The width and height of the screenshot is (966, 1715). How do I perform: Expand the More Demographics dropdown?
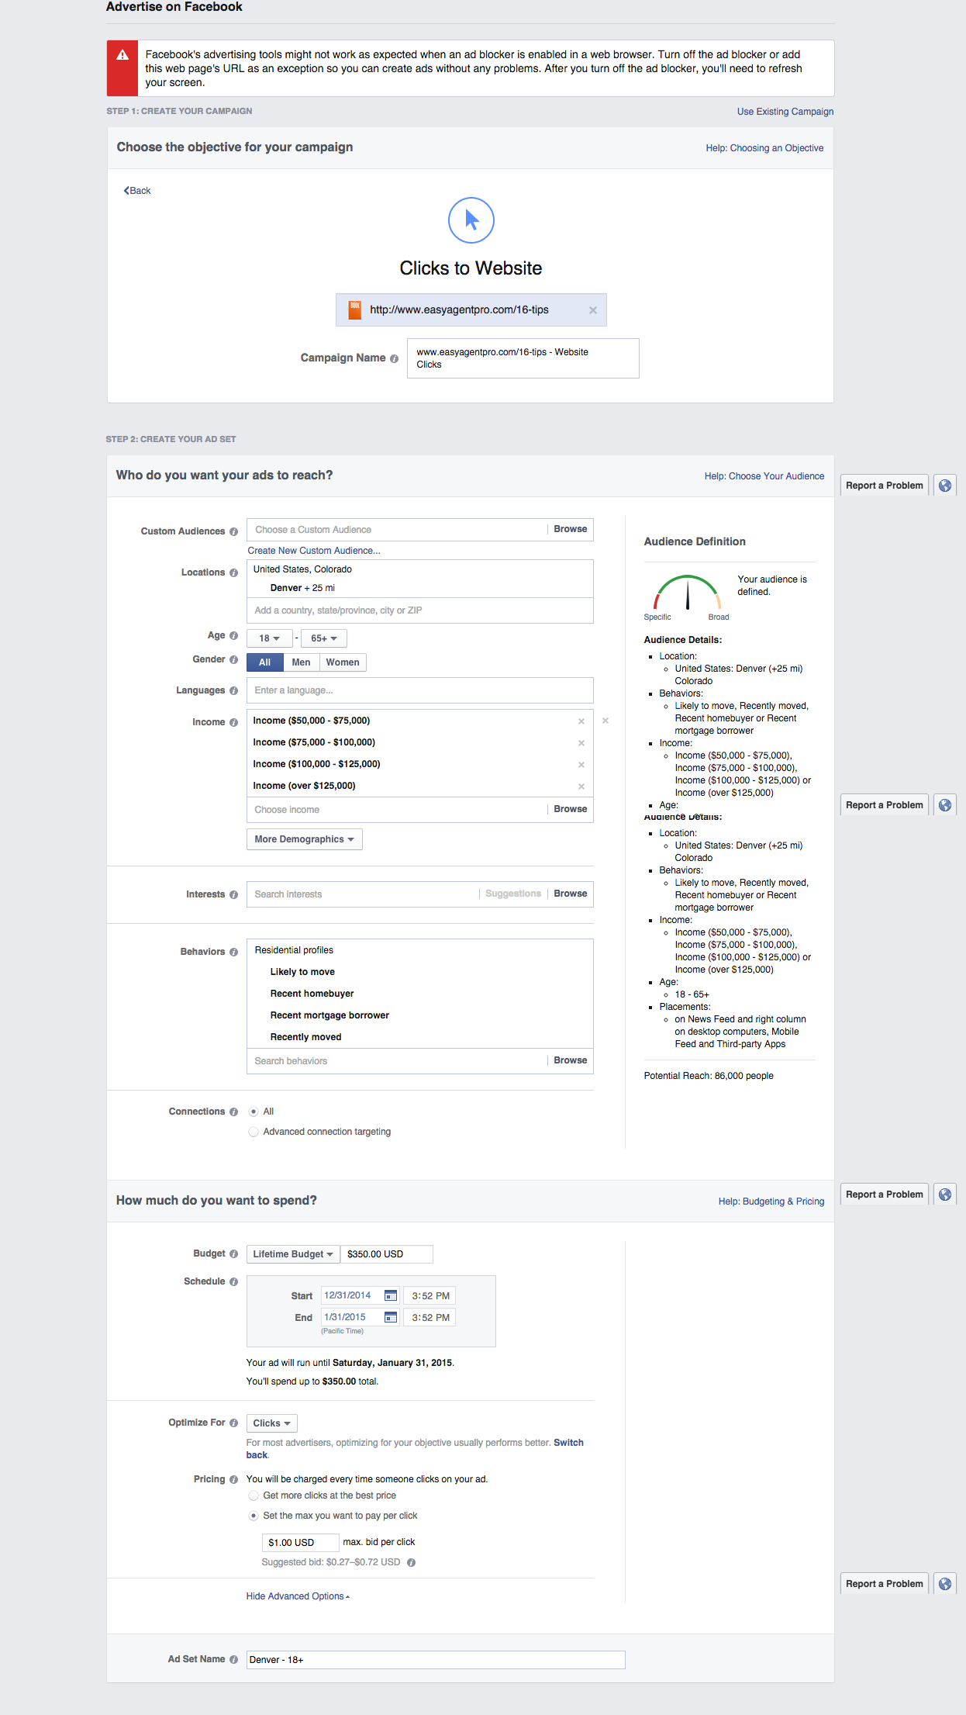click(x=305, y=839)
